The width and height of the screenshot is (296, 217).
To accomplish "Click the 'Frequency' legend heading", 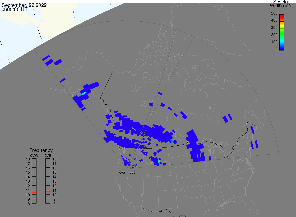I will coord(41,150).
